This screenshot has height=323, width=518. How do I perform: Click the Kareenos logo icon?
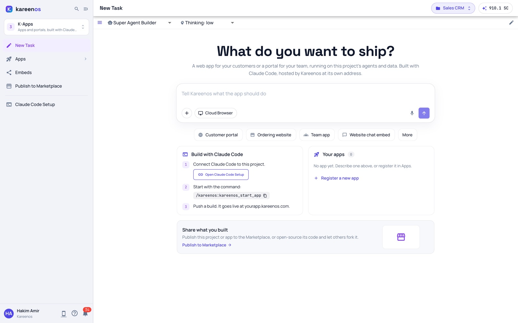pos(9,9)
